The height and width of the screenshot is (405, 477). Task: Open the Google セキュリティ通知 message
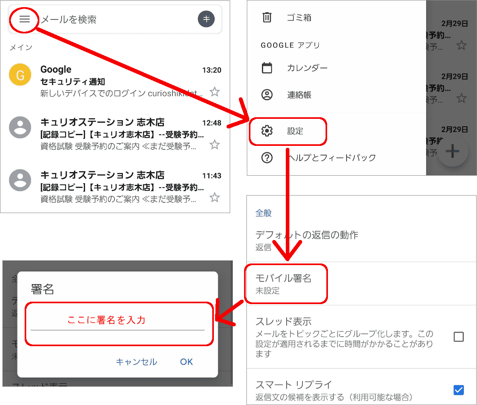115,81
